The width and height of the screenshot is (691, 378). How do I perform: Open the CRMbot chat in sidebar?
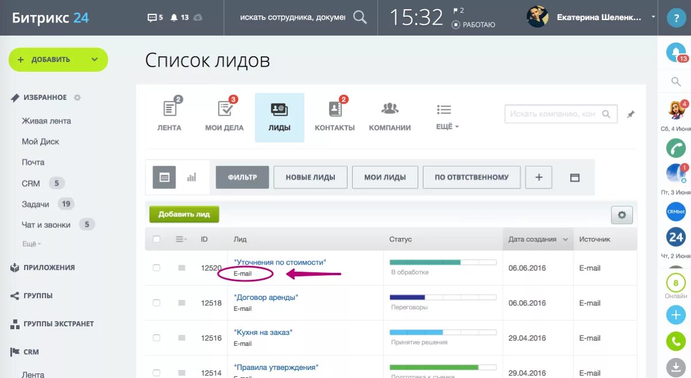tap(676, 211)
